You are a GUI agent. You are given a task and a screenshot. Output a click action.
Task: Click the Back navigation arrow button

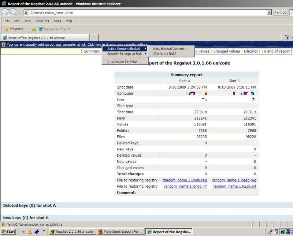5,12
